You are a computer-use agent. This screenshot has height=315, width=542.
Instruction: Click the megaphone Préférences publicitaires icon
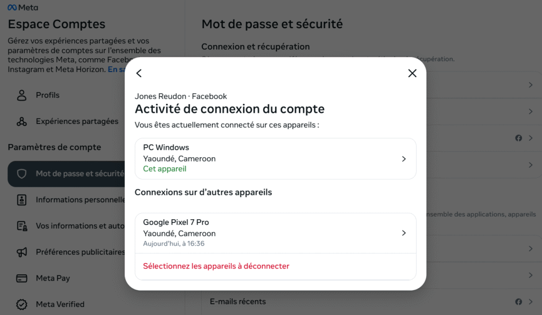click(22, 252)
